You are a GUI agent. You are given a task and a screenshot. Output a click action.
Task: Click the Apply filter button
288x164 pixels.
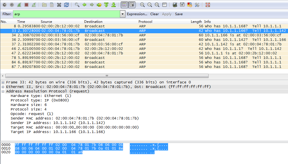pyautogui.click(x=167, y=14)
